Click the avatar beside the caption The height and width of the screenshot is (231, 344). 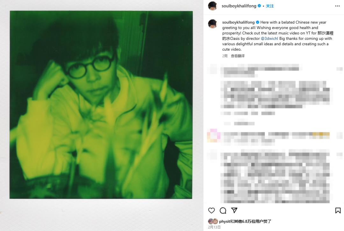[x=212, y=24]
